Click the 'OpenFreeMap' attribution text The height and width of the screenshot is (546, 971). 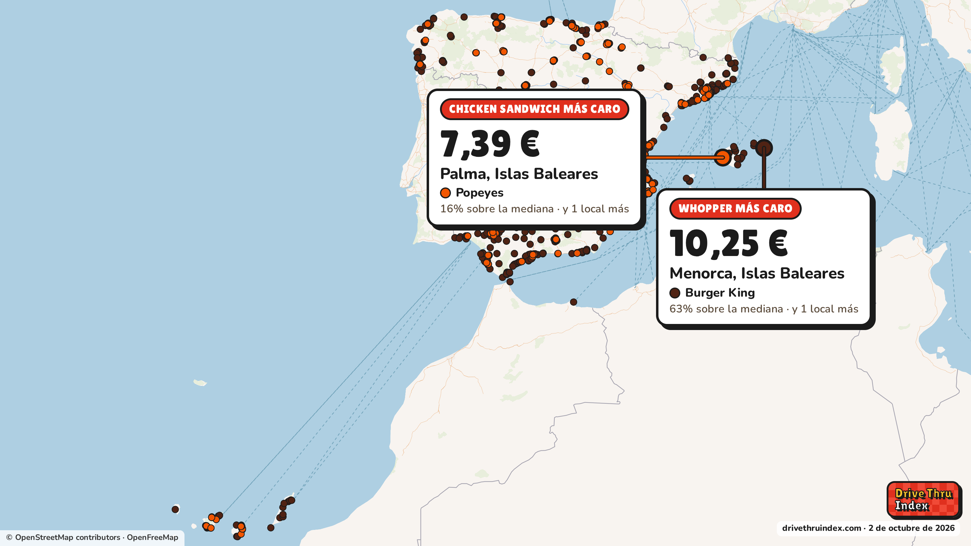click(152, 537)
